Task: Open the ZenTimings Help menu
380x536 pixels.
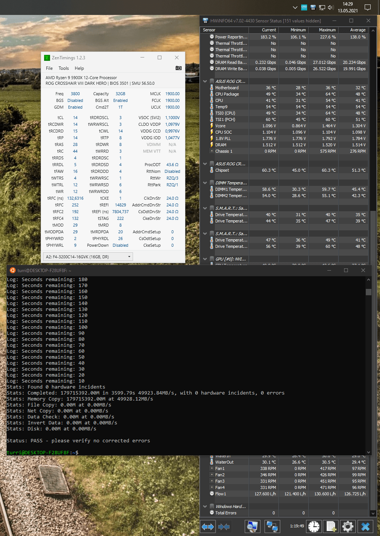Action: (x=79, y=68)
